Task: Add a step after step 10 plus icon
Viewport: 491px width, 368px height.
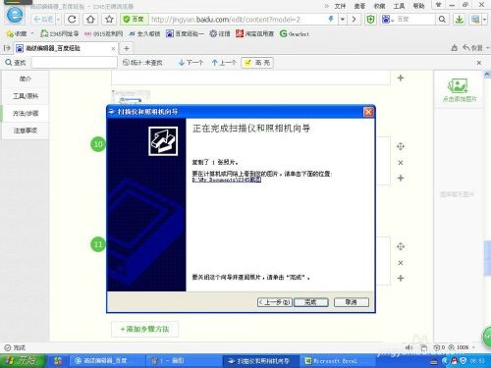Action: [x=401, y=178]
